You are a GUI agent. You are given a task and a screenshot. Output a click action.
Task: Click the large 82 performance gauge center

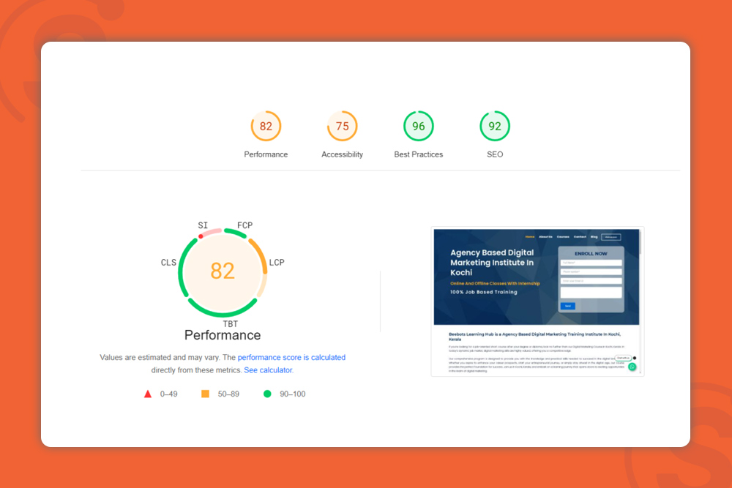[x=223, y=271]
